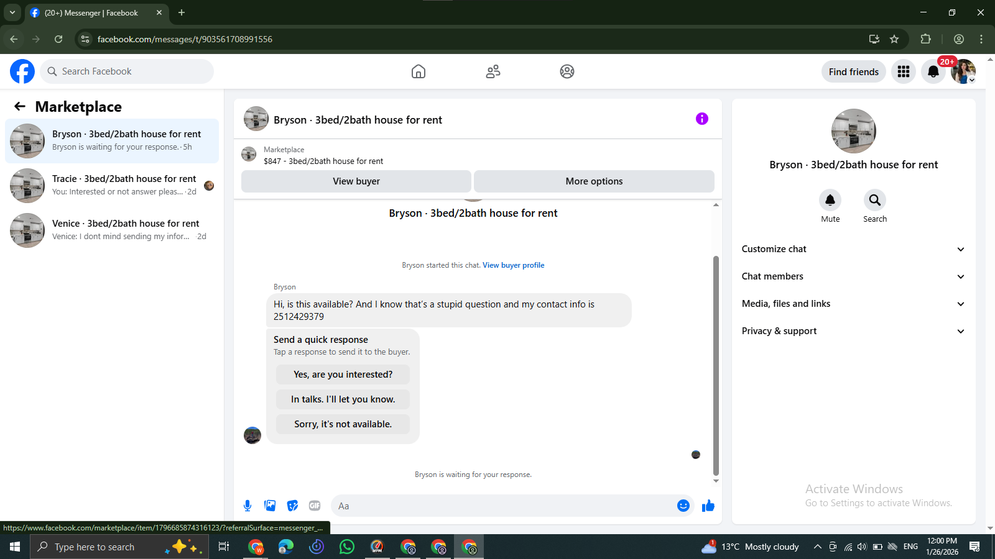995x559 pixels.
Task: Click the browser address bar URL
Action: pyautogui.click(x=185, y=39)
